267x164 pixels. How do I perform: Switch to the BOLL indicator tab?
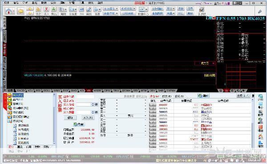coord(47,90)
